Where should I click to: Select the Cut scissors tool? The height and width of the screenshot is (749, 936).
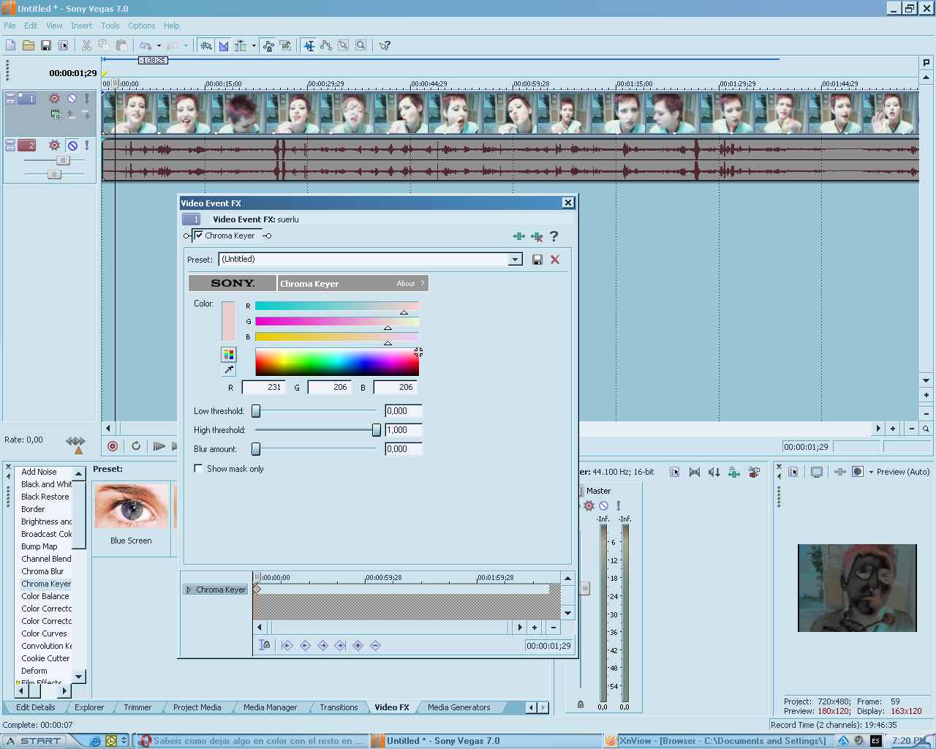coord(86,45)
